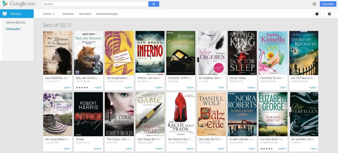The width and height of the screenshot is (338, 153).
Task: Open Dir verfallen book cover
Action: (304, 114)
